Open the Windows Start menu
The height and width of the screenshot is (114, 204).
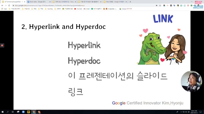[x=2, y=112]
